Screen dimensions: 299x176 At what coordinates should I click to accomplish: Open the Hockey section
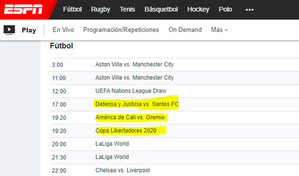198,10
